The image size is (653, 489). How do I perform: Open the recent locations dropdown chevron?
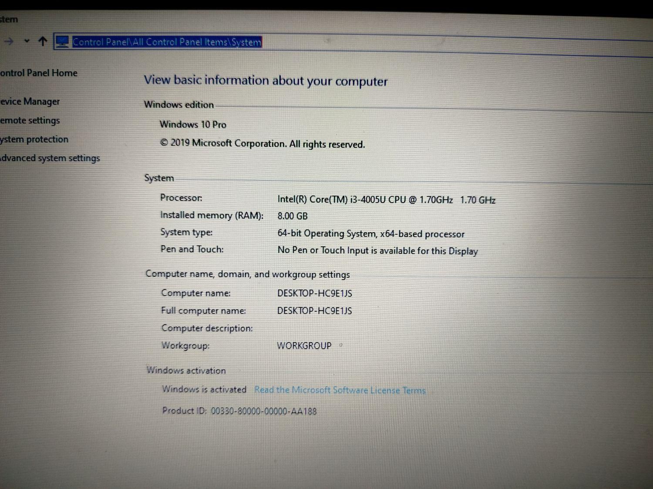click(x=27, y=41)
